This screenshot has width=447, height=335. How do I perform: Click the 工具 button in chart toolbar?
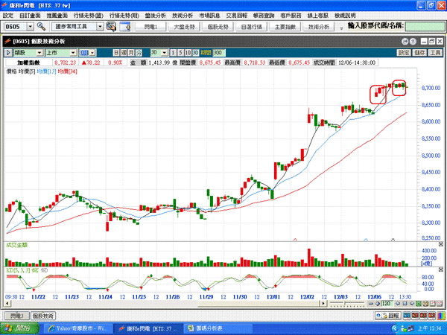(435, 53)
